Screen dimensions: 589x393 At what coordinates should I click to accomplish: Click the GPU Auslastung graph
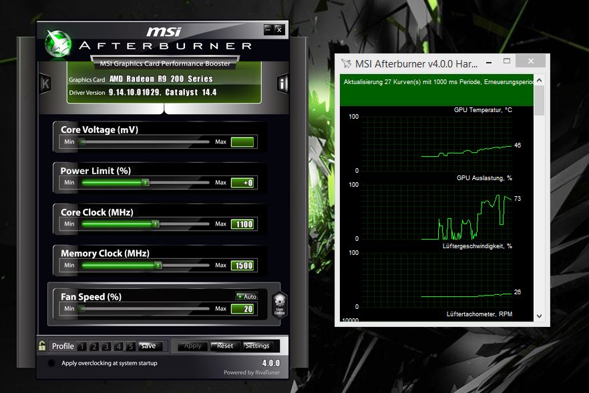pyautogui.click(x=437, y=212)
